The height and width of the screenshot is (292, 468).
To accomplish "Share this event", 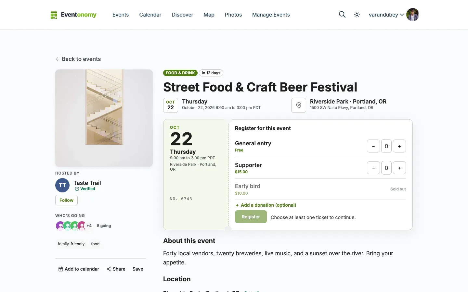I will click(x=116, y=269).
